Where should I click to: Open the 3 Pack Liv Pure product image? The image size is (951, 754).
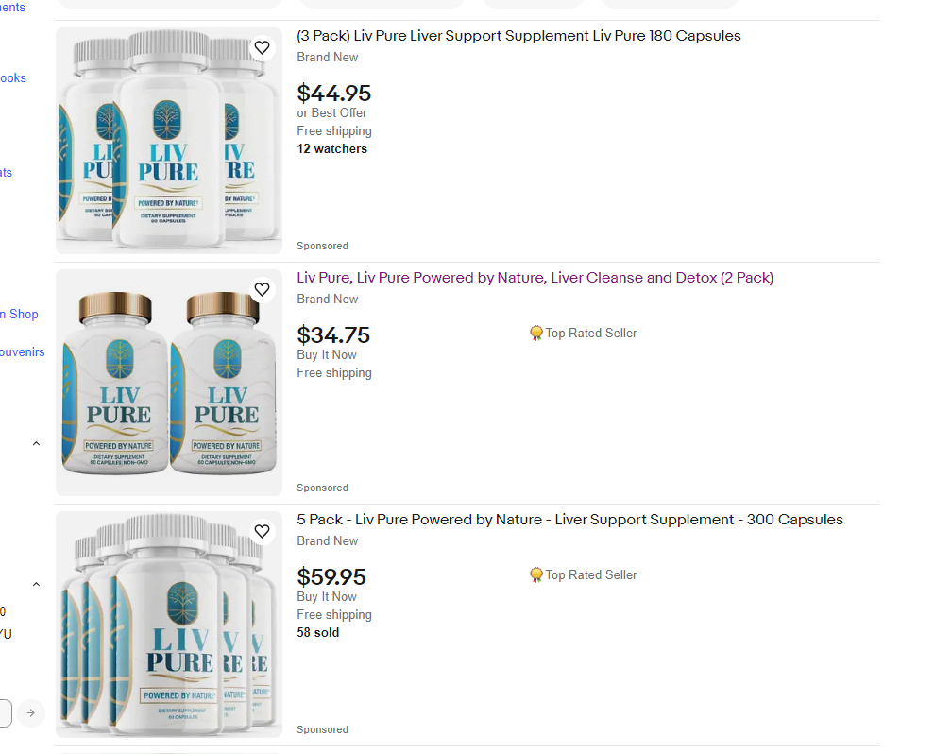click(x=169, y=141)
